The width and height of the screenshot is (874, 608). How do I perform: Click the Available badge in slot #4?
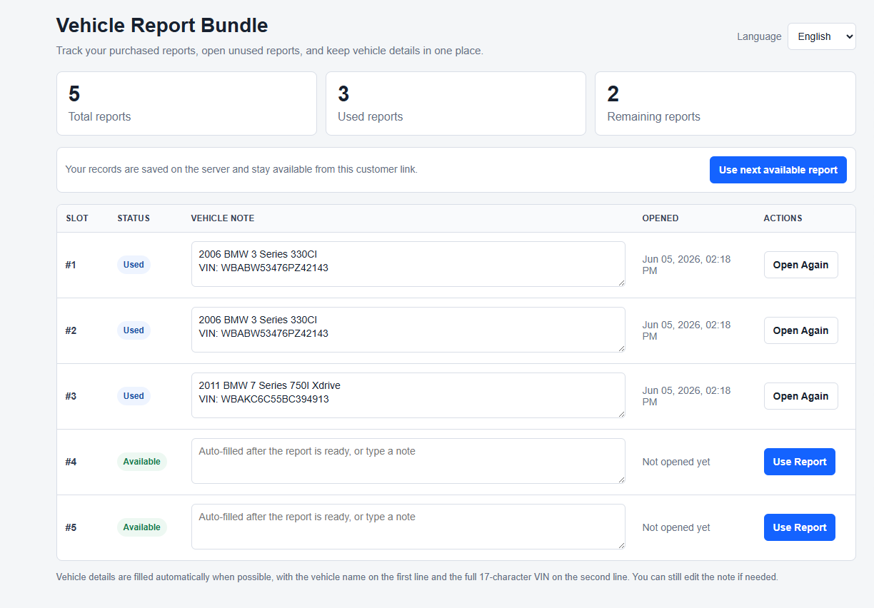click(x=141, y=462)
